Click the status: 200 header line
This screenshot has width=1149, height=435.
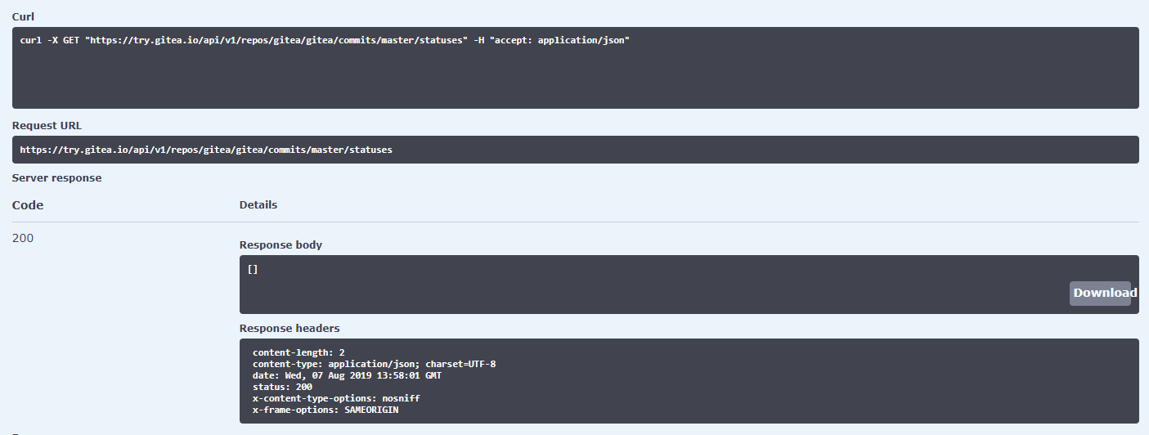point(282,387)
